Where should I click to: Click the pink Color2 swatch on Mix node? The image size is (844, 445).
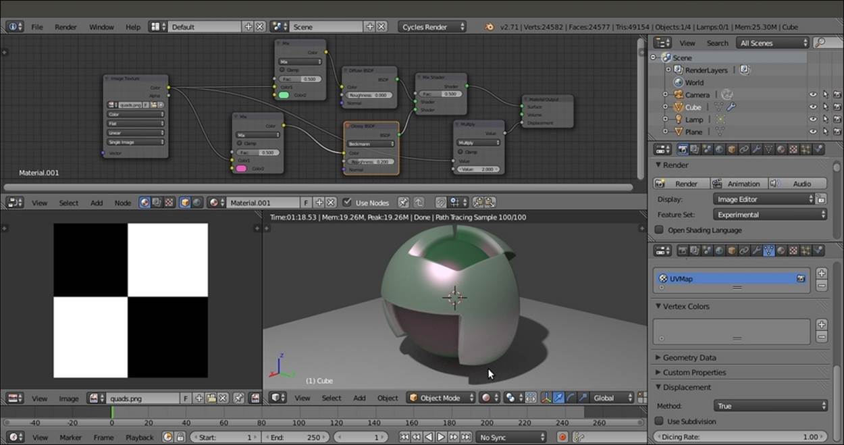click(x=241, y=168)
